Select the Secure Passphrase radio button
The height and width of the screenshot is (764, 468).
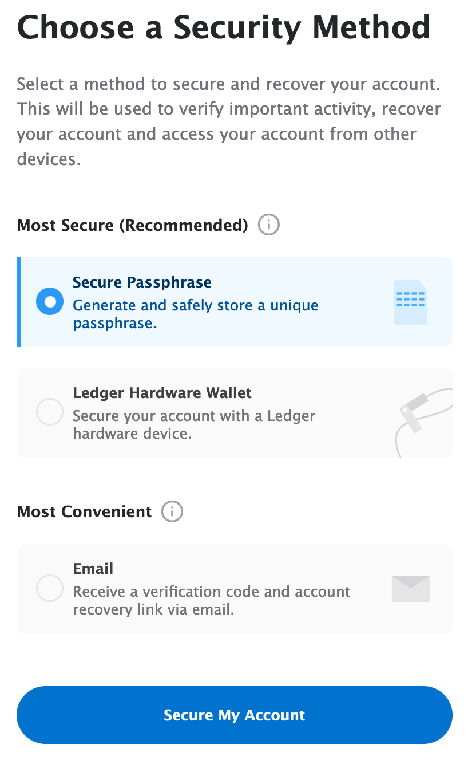(x=50, y=301)
